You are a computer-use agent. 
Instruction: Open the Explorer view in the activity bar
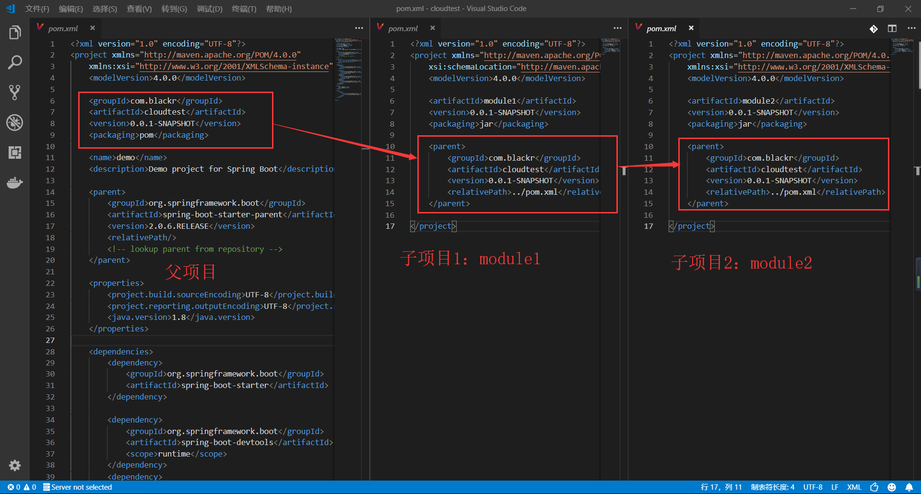pyautogui.click(x=14, y=32)
